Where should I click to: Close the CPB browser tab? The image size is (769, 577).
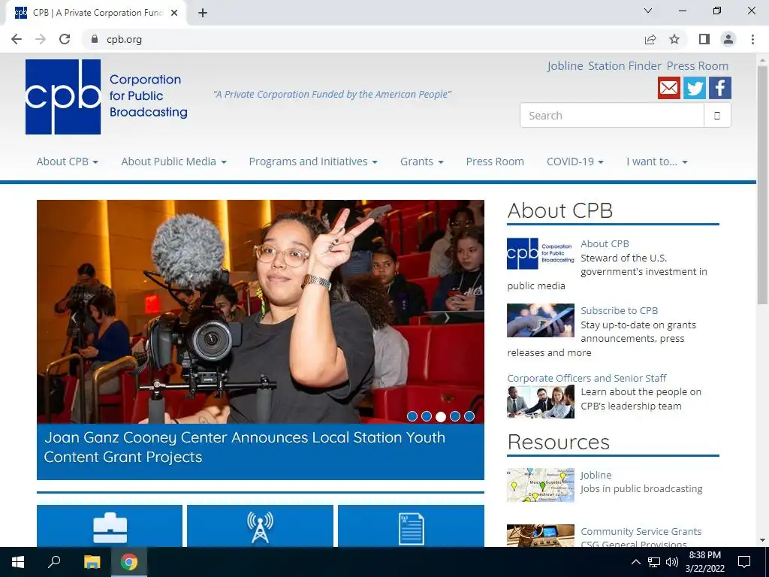(174, 13)
